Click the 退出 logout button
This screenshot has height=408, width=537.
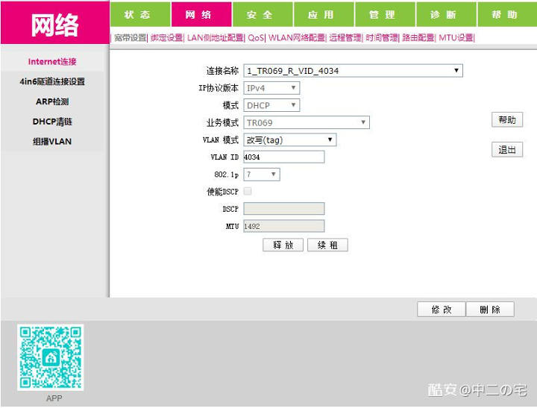click(x=506, y=150)
